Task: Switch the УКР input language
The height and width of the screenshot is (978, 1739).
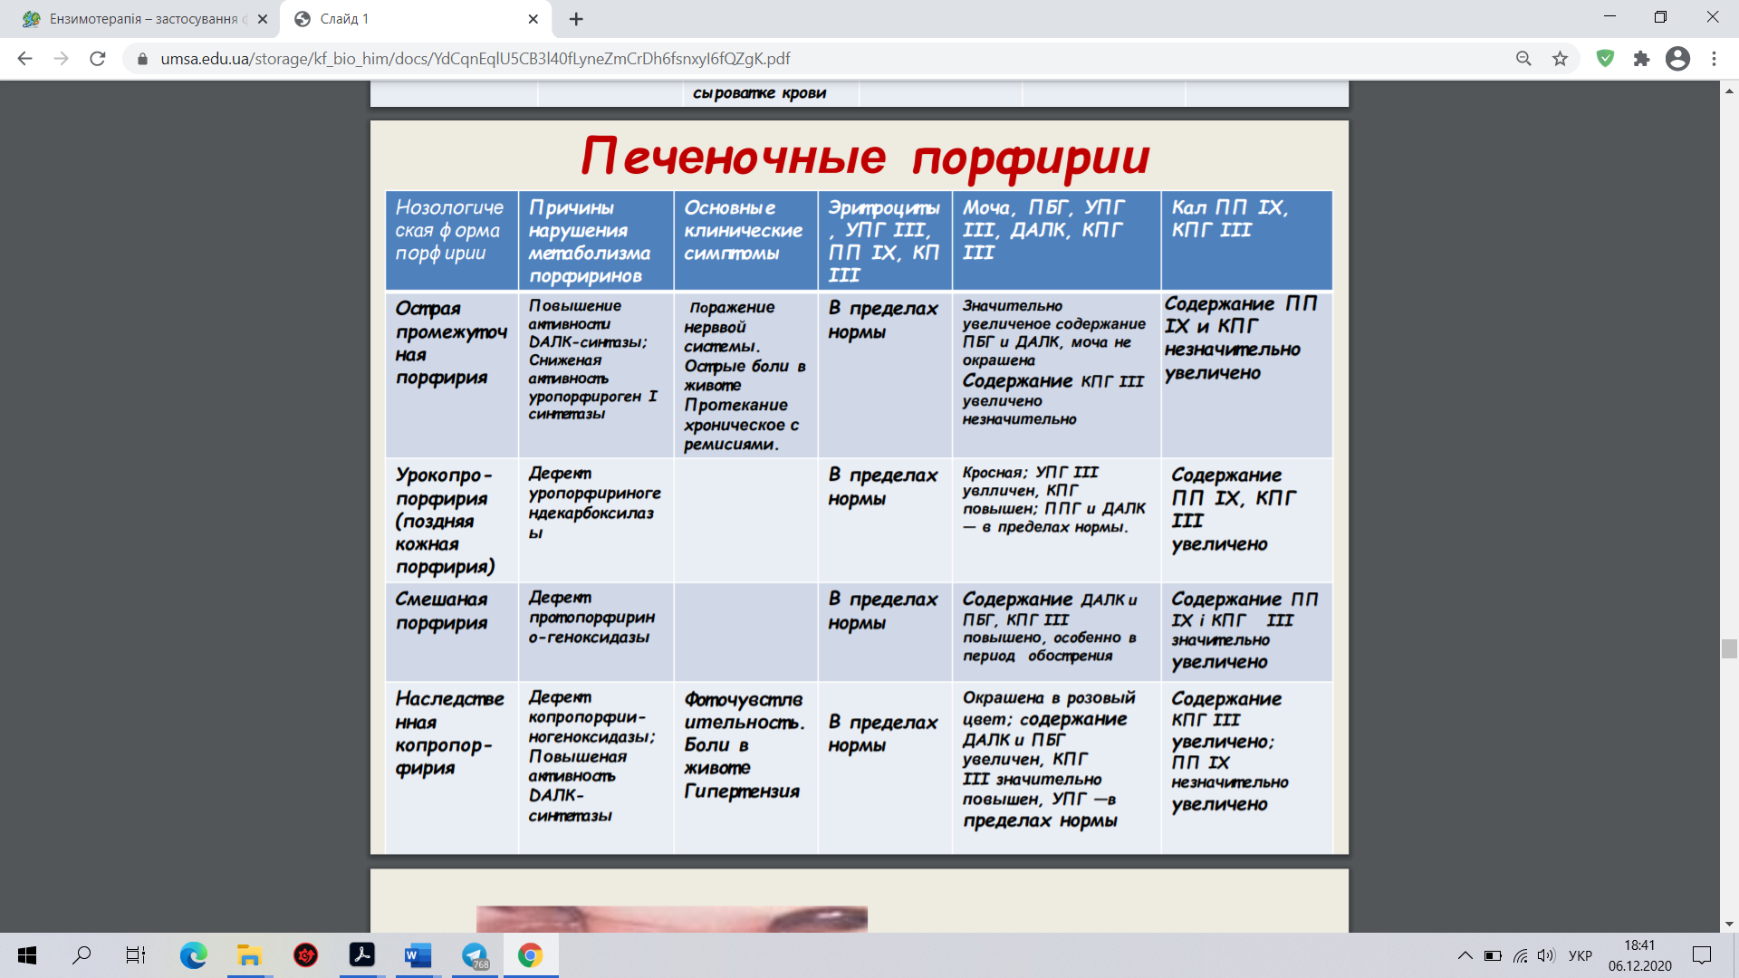Action: point(1580,955)
